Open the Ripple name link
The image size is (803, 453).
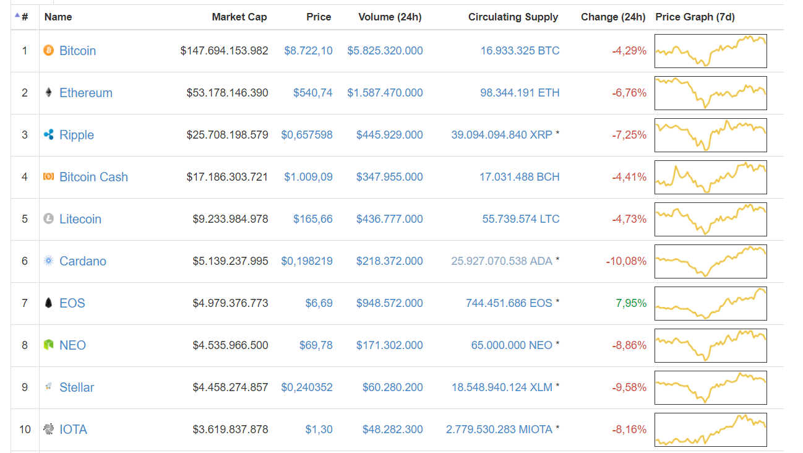click(x=77, y=135)
